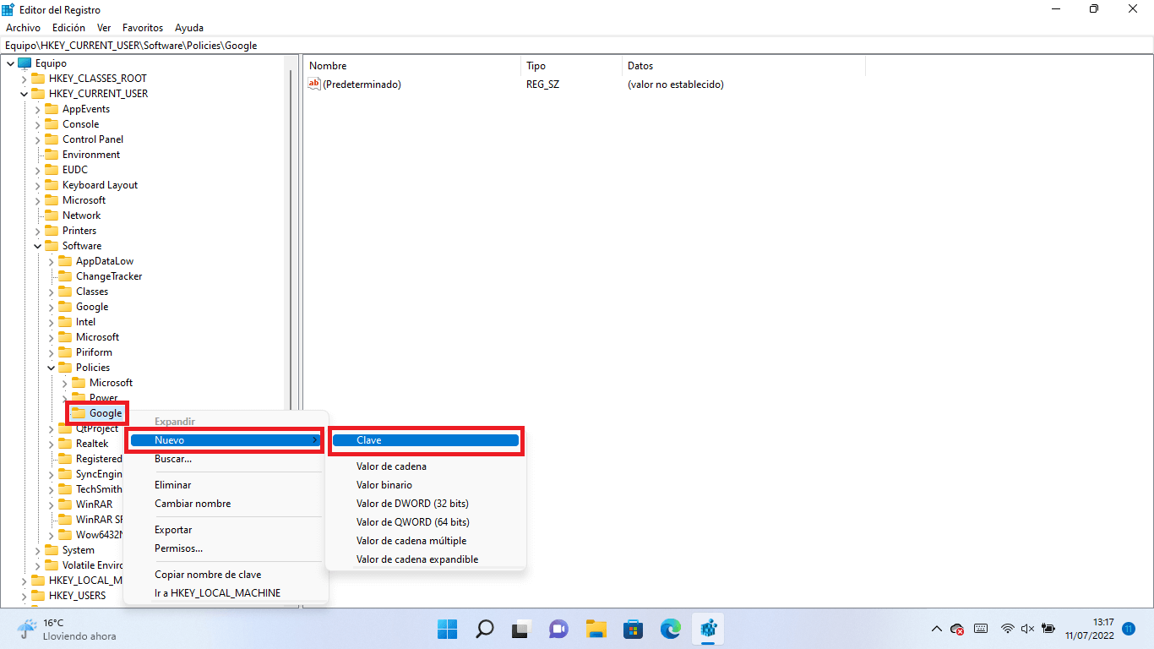Viewport: 1154px width, 649px height.
Task: Select the AppDataLow key
Action: [105, 261]
